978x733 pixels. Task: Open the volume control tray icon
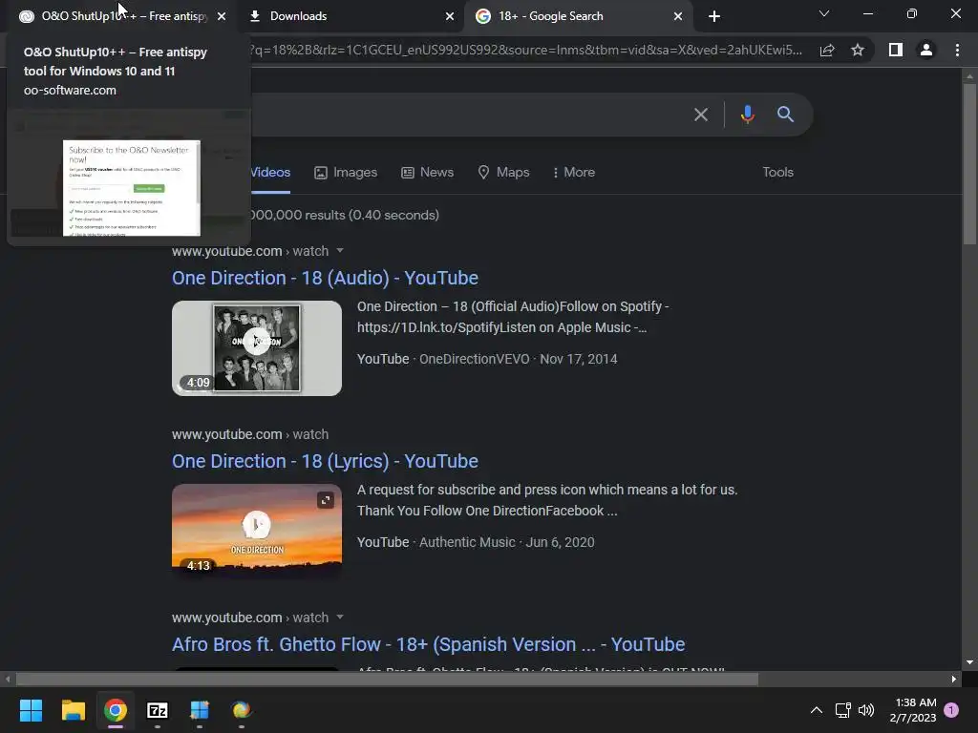point(866,710)
